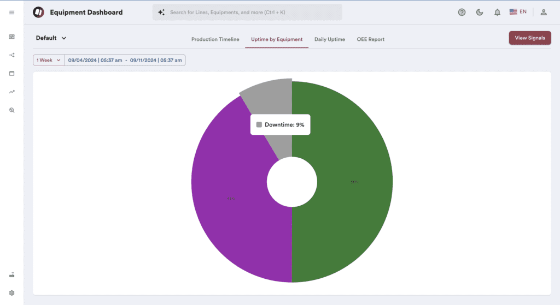The image size is (560, 305).
Task: Open the share/connections sidebar icon
Action: click(12, 55)
